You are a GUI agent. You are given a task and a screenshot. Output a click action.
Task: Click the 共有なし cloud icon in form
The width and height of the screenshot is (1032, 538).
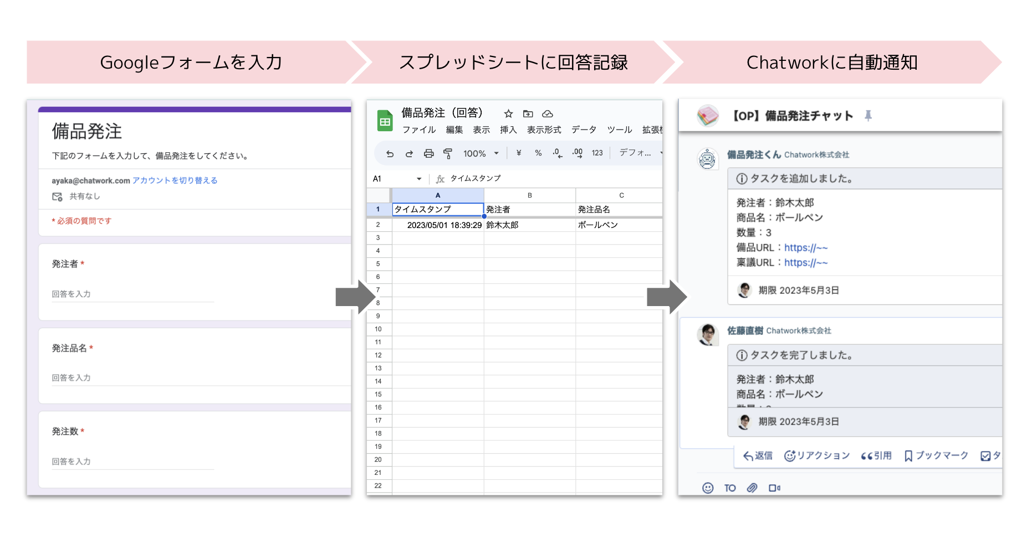[57, 196]
